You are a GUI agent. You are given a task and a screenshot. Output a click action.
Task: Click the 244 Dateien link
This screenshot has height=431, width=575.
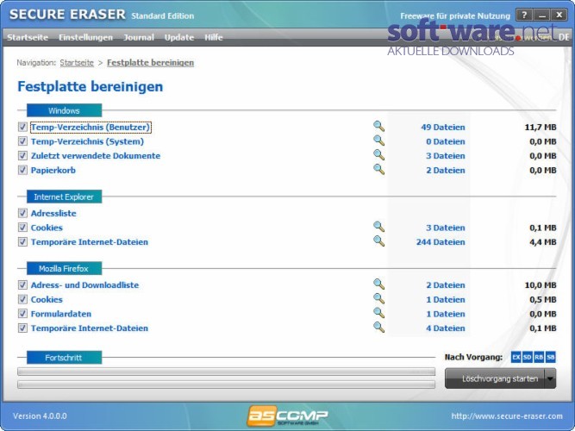[441, 242]
